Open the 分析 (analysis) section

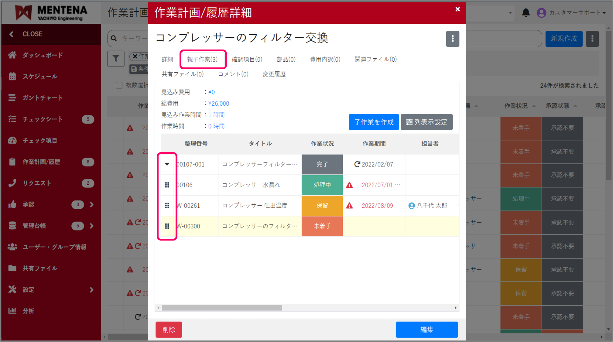29,311
